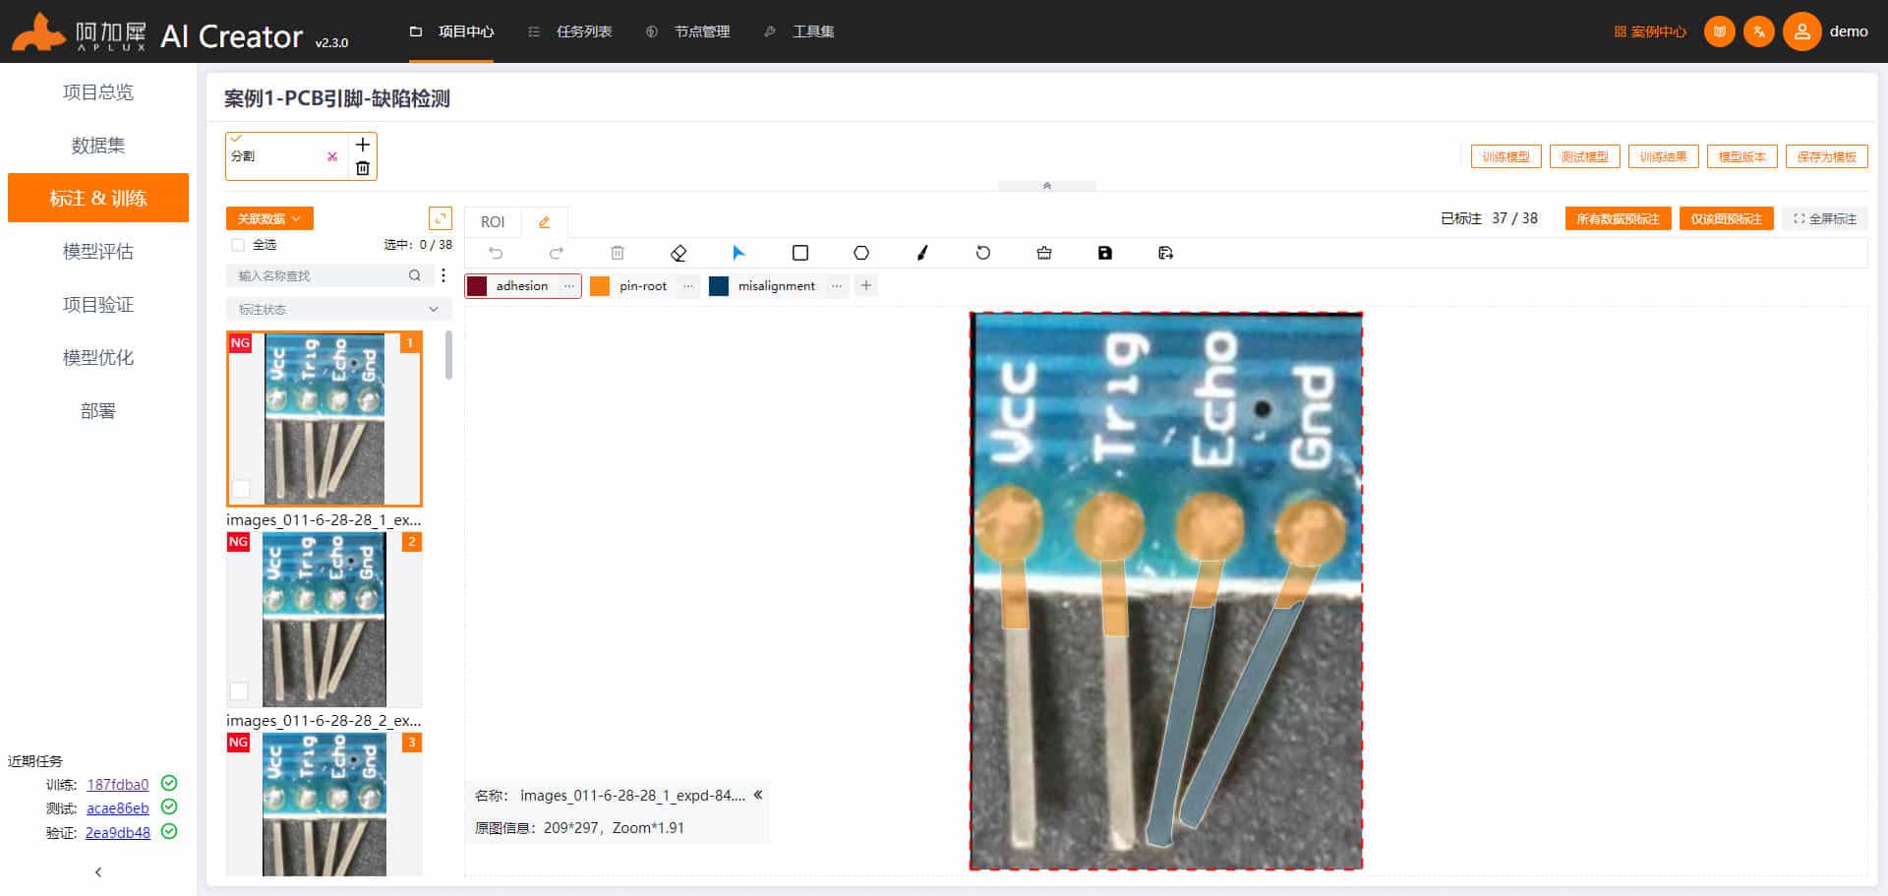Image resolution: width=1888 pixels, height=896 pixels.
Task: Open the three-dot menu beside search field
Action: click(443, 275)
